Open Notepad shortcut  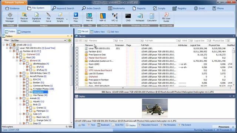[x=140, y=17]
